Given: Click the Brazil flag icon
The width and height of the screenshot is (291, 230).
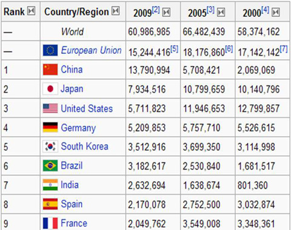Looking at the screenshot, I should (50, 166).
